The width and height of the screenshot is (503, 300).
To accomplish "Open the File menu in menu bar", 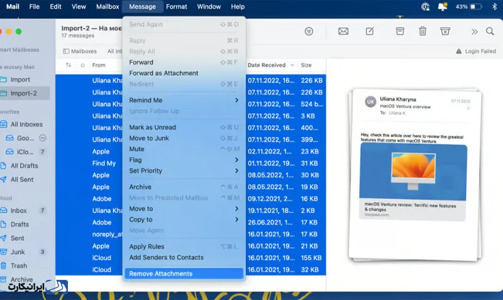I will coord(35,6).
